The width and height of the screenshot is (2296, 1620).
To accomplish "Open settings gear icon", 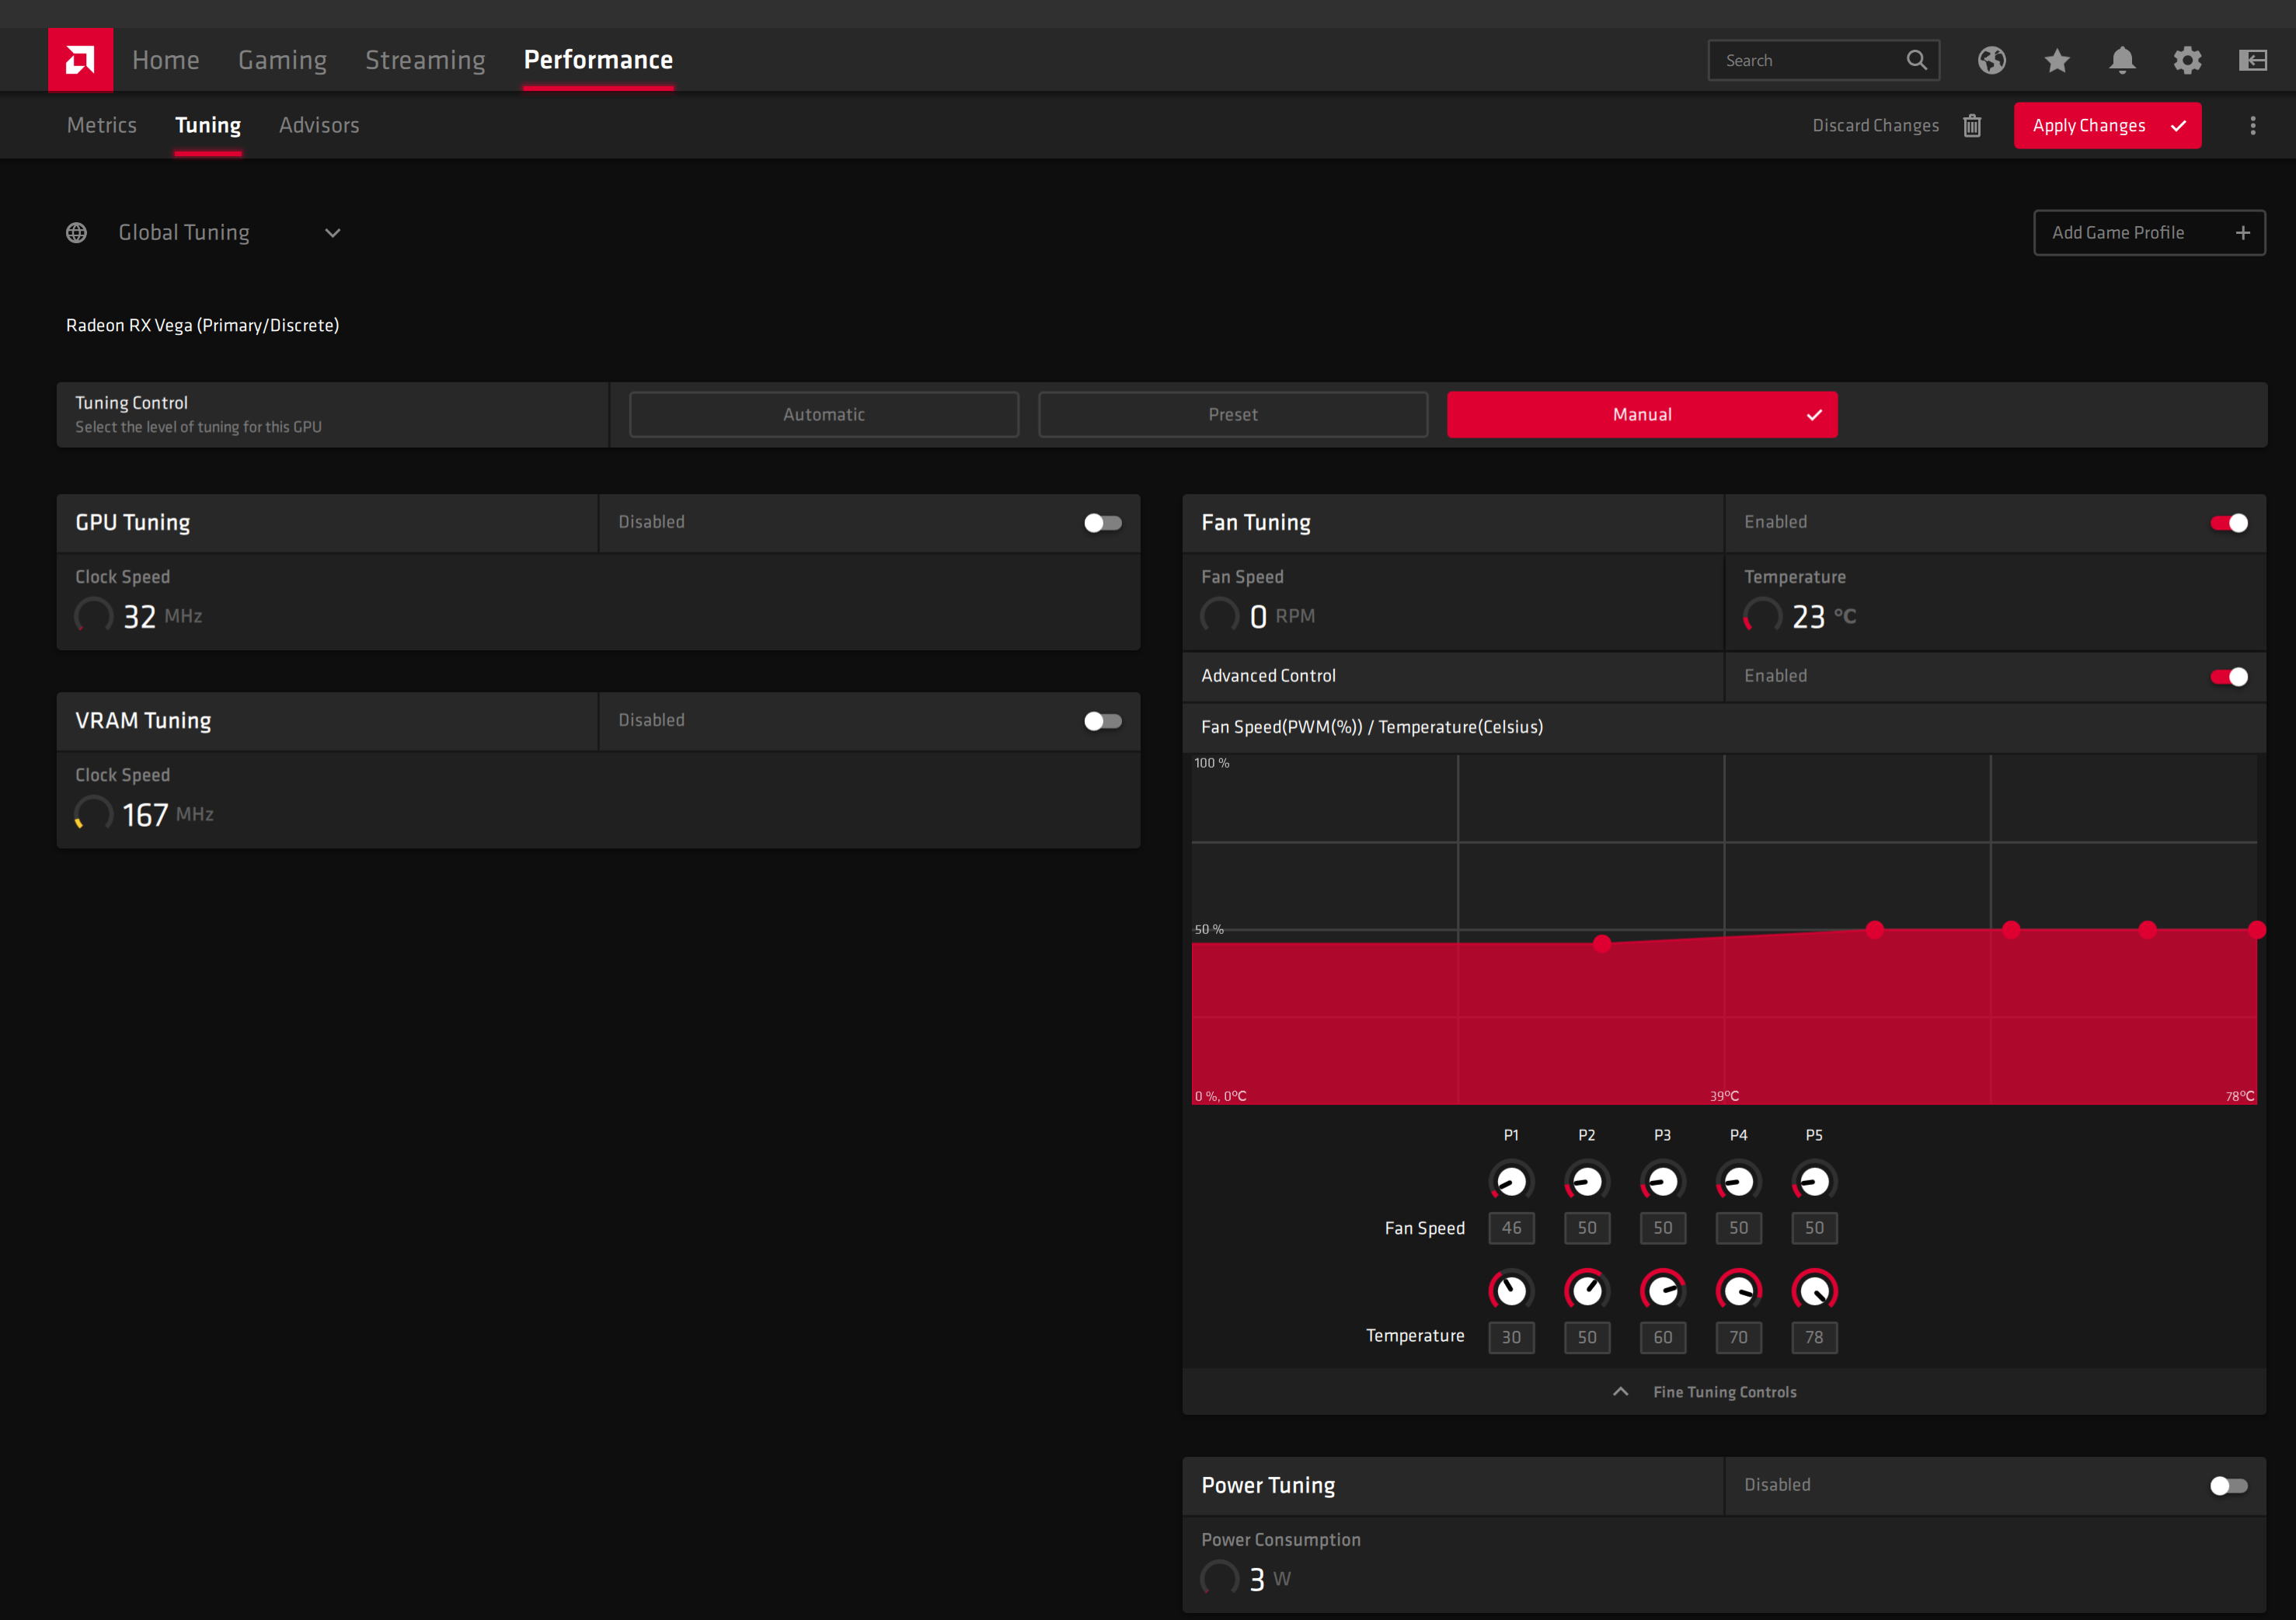I will point(2187,61).
